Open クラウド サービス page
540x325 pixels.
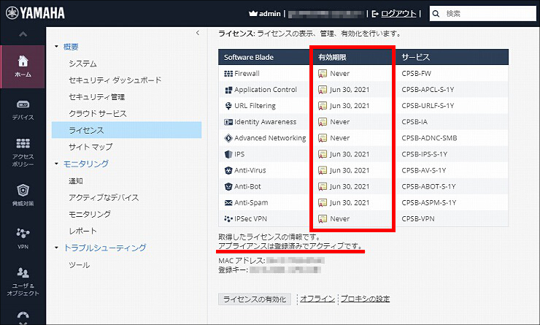coord(98,113)
